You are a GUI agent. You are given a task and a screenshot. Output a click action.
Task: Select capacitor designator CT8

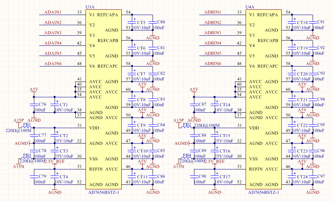pyautogui.click(x=141, y=100)
